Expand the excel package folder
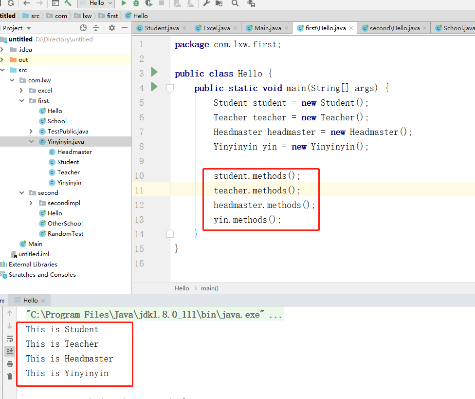The width and height of the screenshot is (475, 399). (x=20, y=90)
